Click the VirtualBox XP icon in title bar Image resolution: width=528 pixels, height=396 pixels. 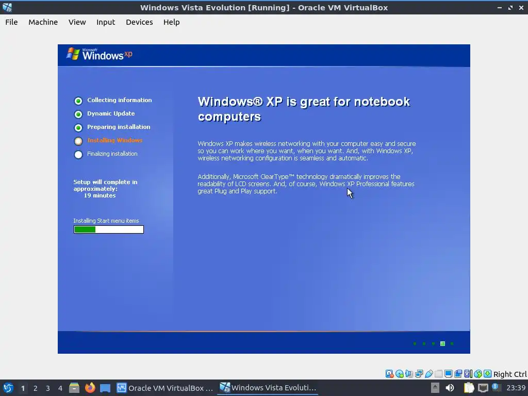click(7, 7)
